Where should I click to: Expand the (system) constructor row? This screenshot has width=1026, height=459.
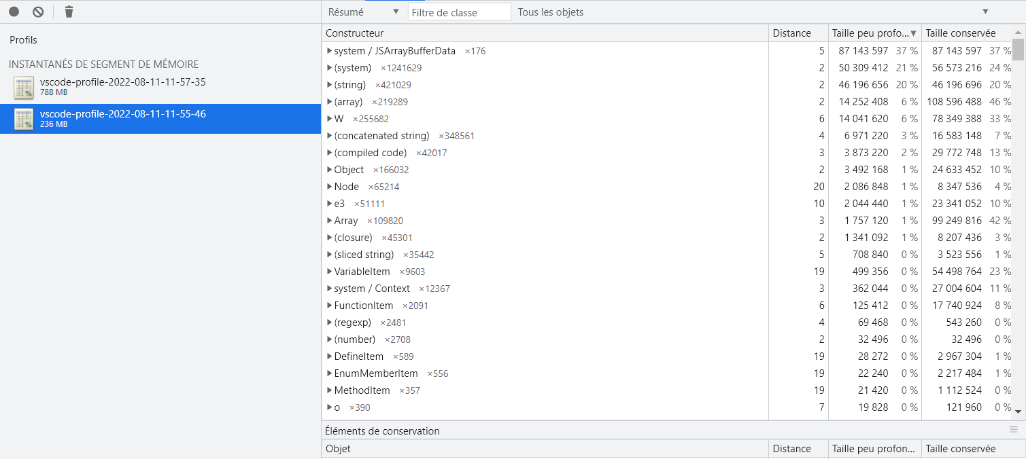[x=329, y=68]
